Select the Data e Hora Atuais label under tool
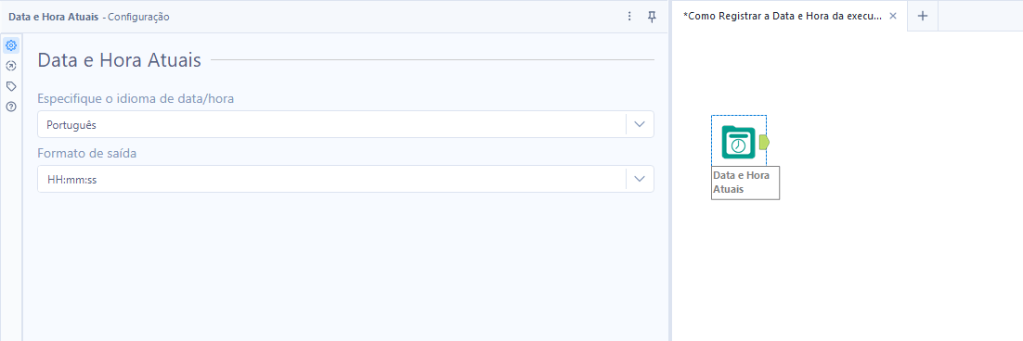The width and height of the screenshot is (1023, 341). (745, 183)
